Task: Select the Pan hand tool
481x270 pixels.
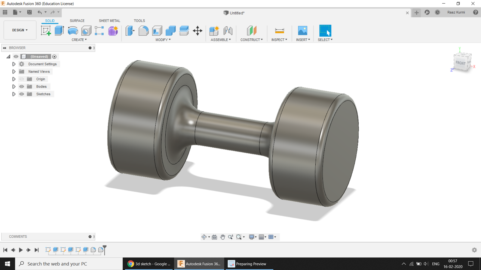Action: coord(222,237)
